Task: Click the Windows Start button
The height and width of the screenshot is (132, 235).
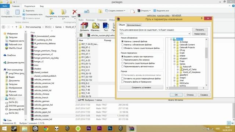Action: click(4, 129)
